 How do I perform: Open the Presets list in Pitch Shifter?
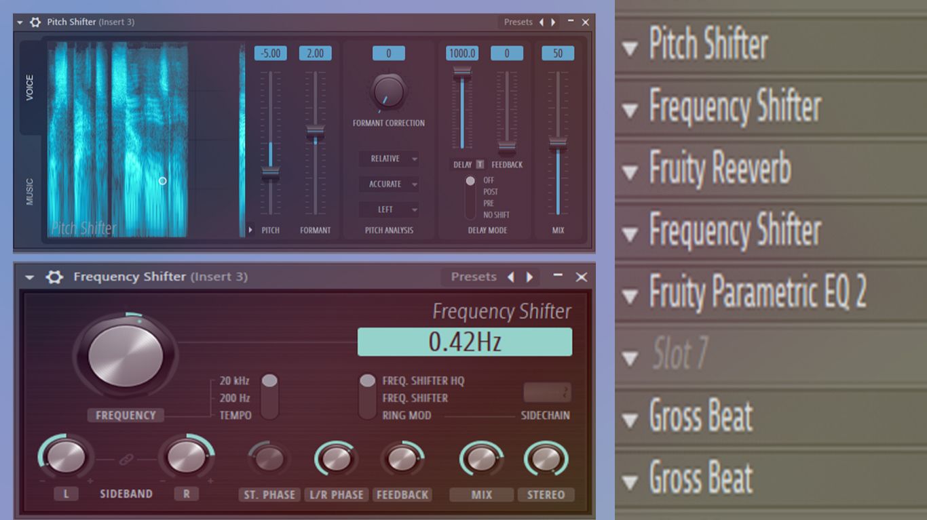(518, 22)
